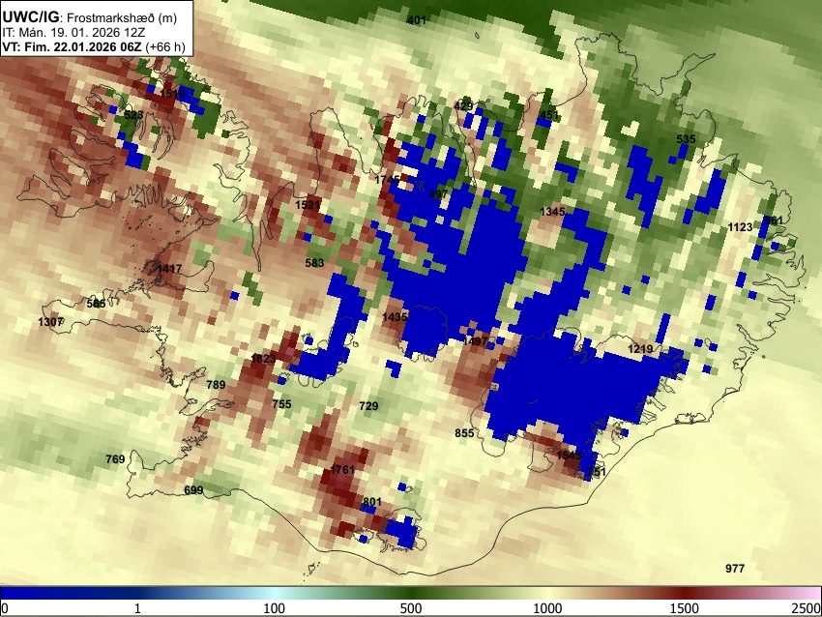Select the map value "699"
The width and height of the screenshot is (822, 617).
pos(193,490)
